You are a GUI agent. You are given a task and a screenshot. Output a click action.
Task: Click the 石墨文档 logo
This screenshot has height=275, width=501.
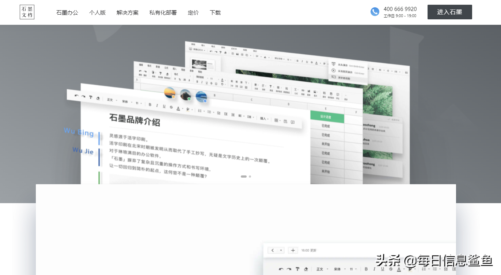[x=27, y=12]
